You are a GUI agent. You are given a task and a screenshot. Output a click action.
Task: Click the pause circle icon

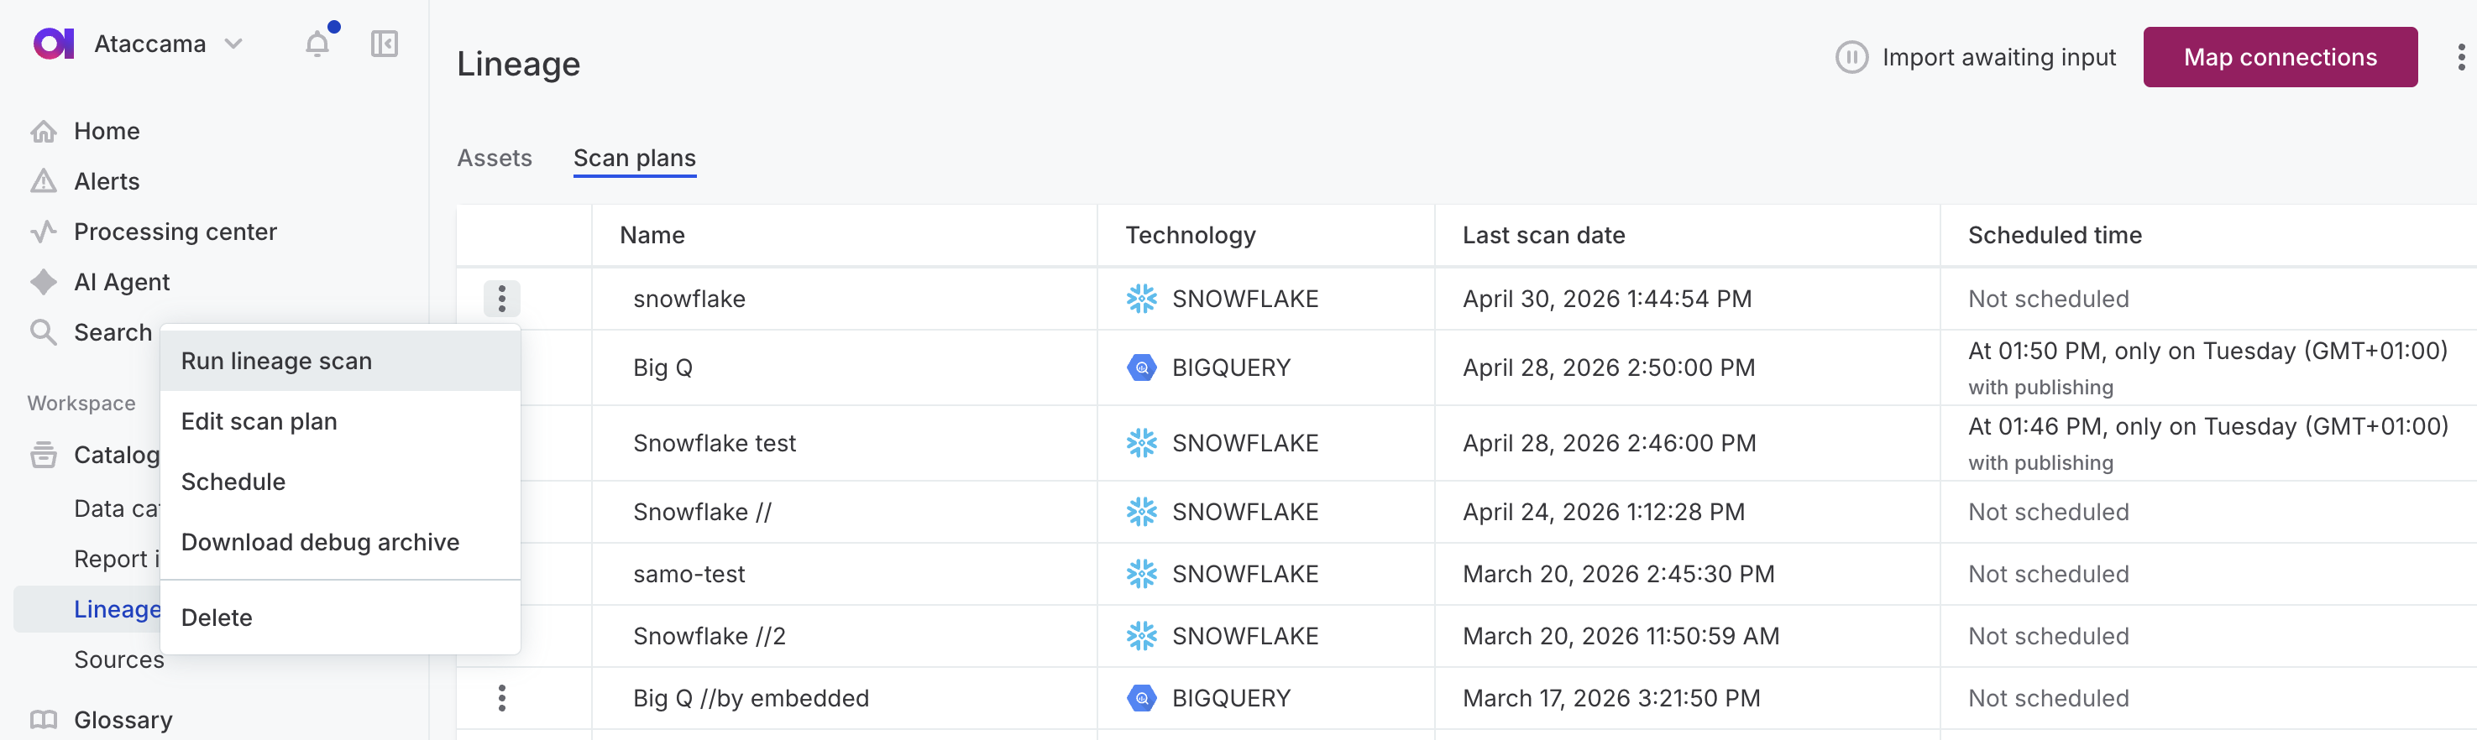coord(1851,57)
